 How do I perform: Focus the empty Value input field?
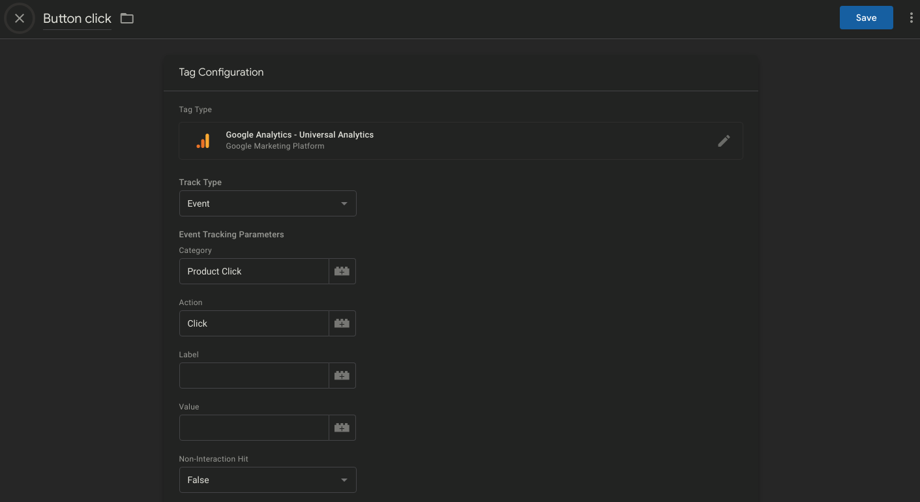[254, 428]
